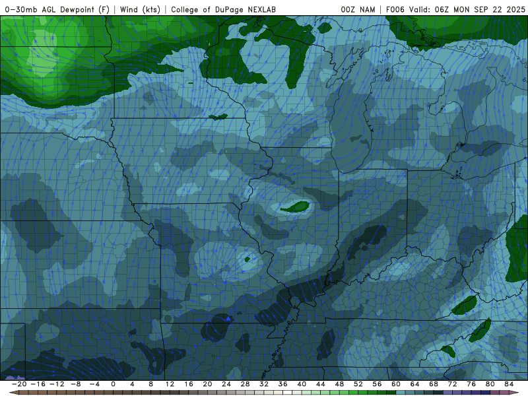Image resolution: width=528 pixels, height=396 pixels.
Task: Click the 68 value on the color scale
Action: pyautogui.click(x=434, y=384)
